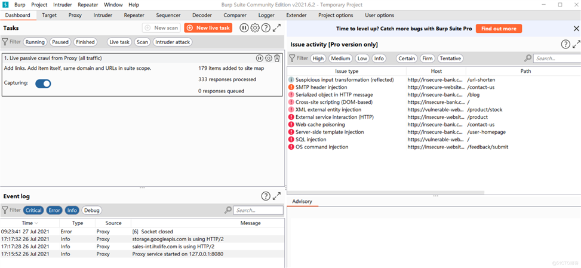
Task: Click the Burp Suite logo icon
Action: [5, 5]
